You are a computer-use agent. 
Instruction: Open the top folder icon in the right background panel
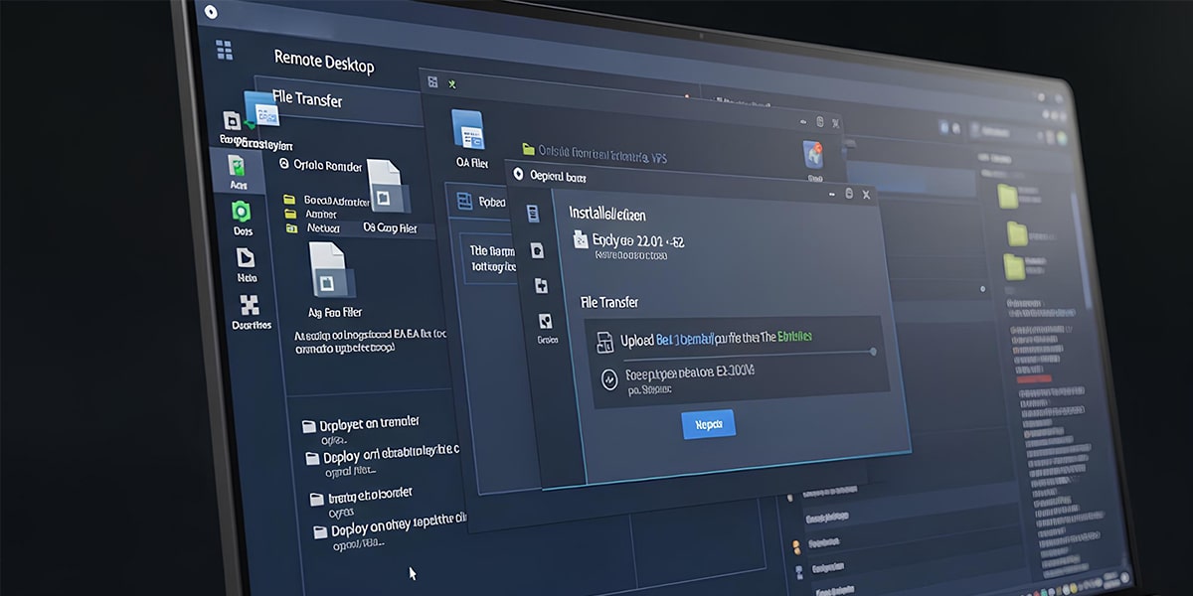(x=1008, y=195)
